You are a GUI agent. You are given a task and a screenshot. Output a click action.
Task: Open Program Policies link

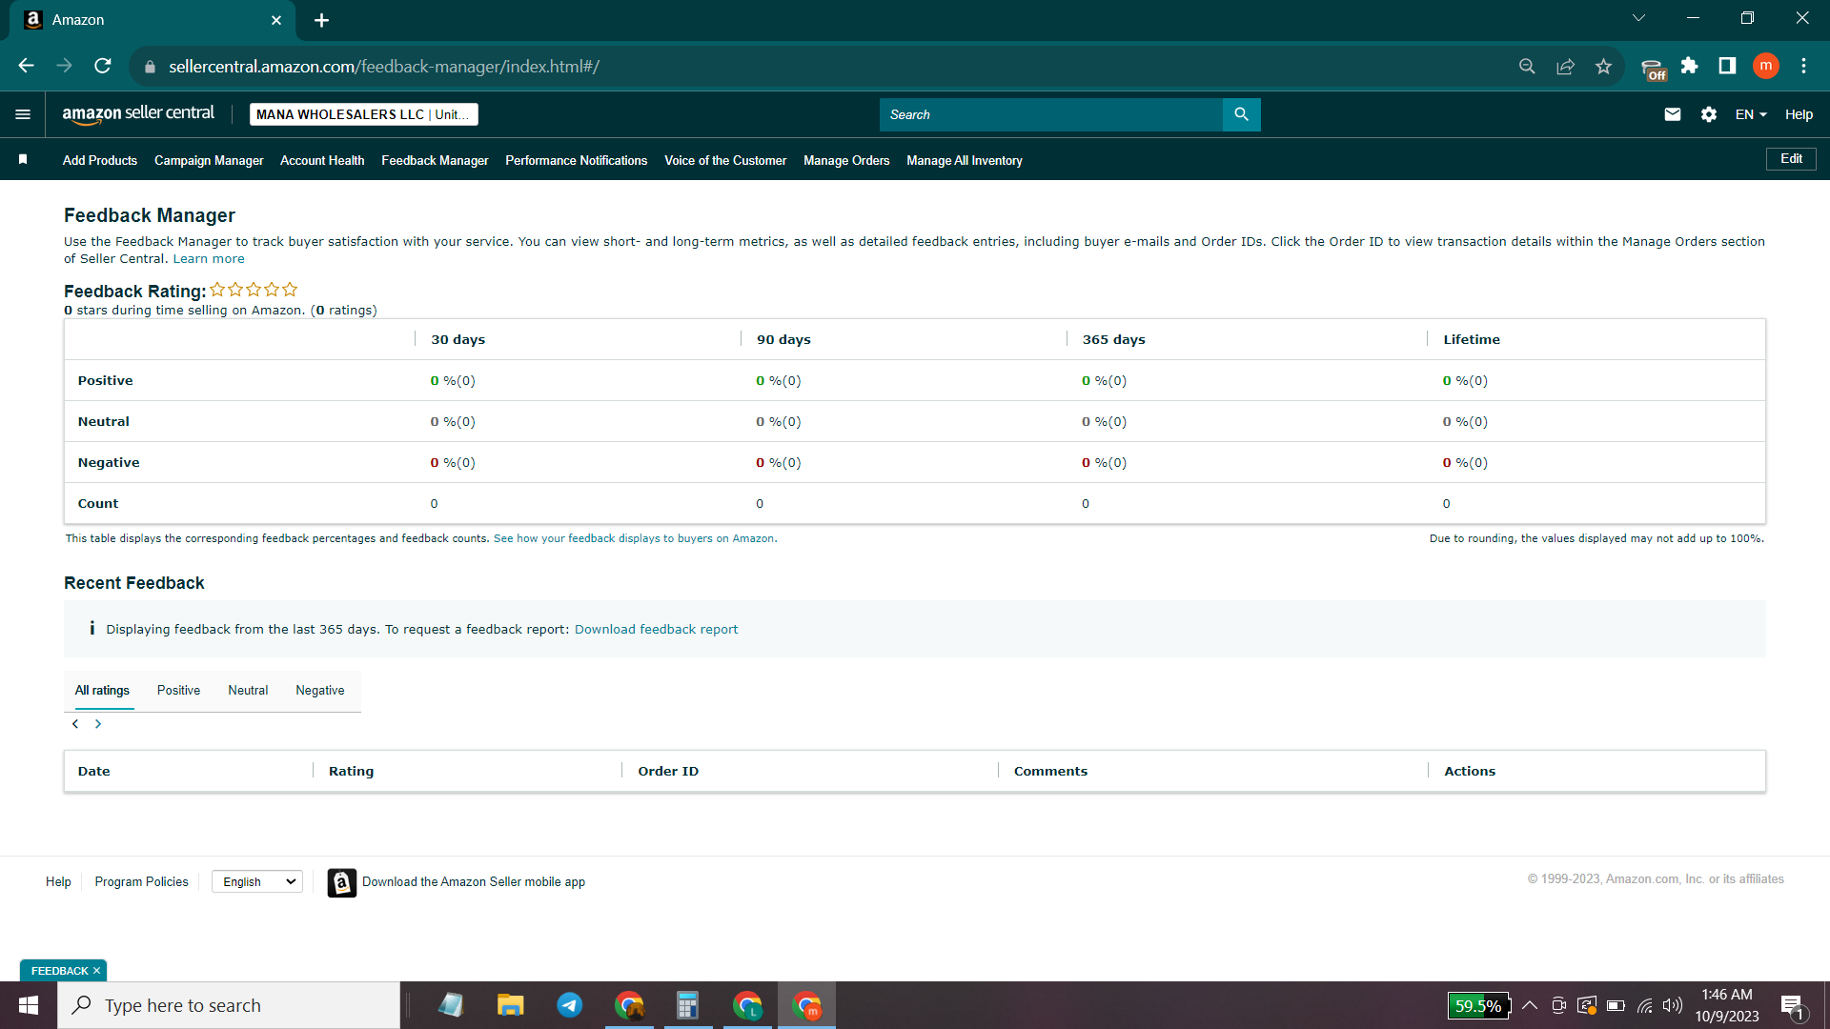pyautogui.click(x=141, y=882)
